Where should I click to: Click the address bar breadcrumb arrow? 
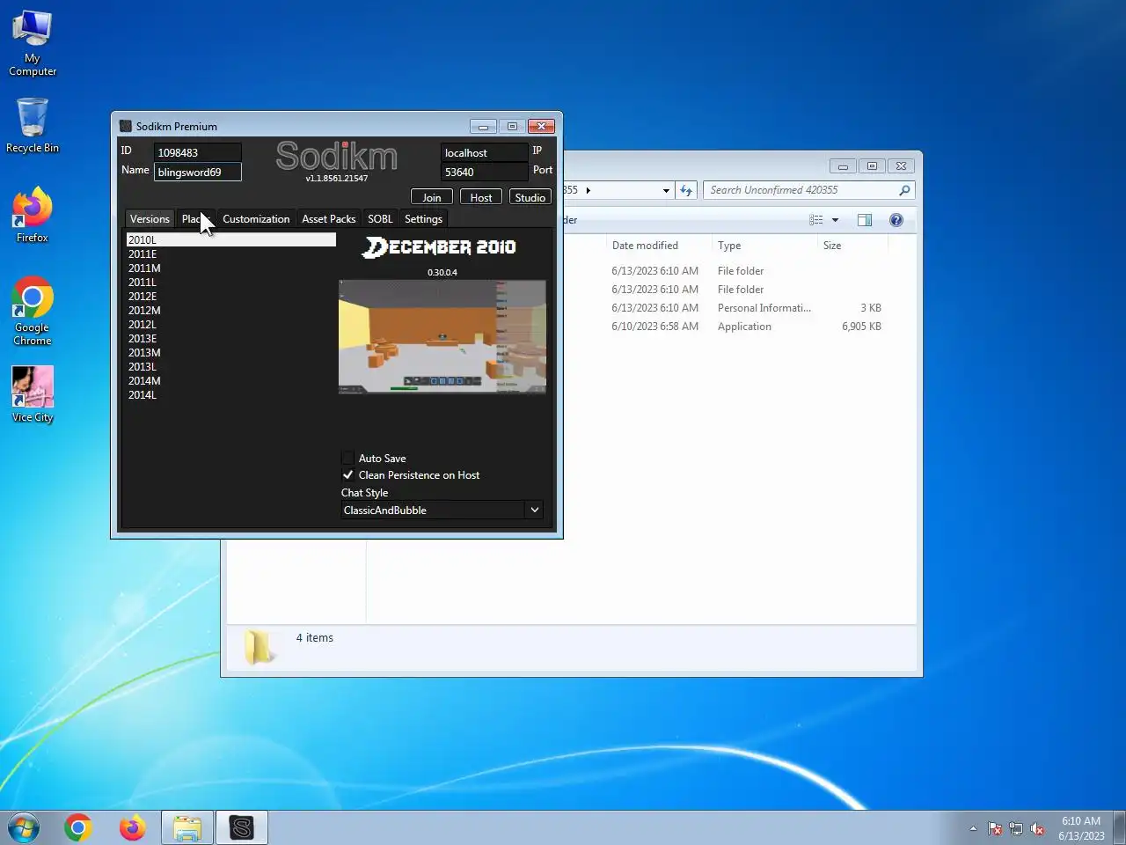click(589, 190)
